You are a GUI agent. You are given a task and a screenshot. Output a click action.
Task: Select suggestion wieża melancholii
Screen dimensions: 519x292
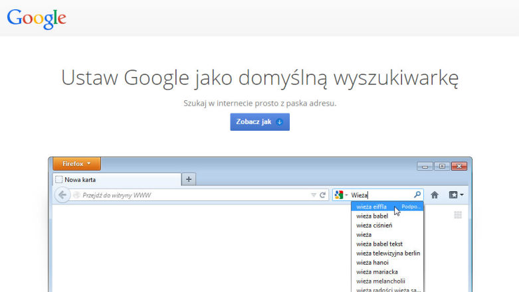point(387,281)
